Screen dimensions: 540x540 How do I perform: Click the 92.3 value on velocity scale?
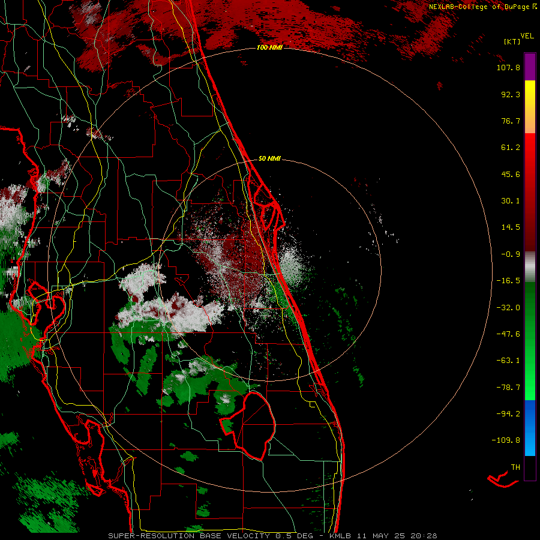pos(511,94)
